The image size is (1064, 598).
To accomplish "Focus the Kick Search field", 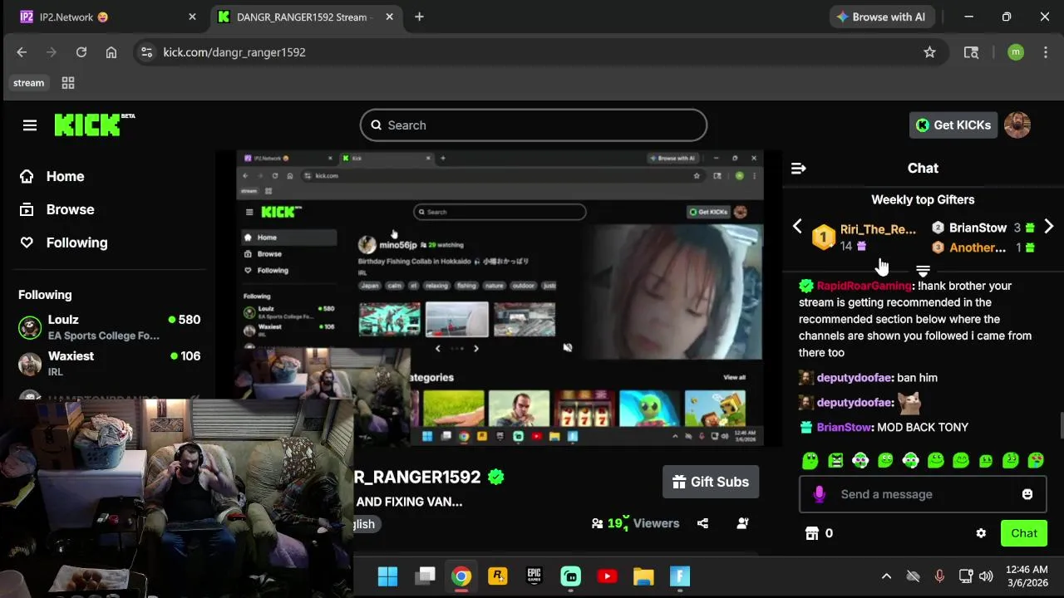I will point(534,125).
